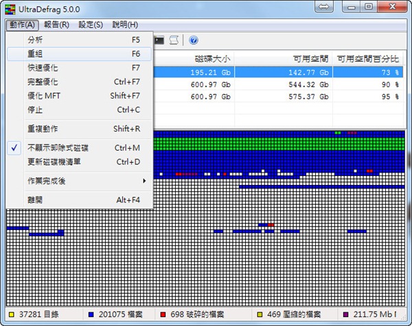Click the yellow square beside 469 壓縮的檔案
The image size is (412, 326).
260,314
